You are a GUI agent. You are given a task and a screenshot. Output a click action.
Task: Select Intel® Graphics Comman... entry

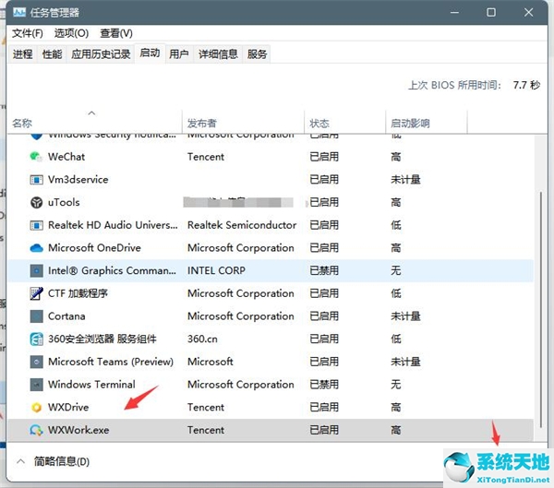[112, 270]
